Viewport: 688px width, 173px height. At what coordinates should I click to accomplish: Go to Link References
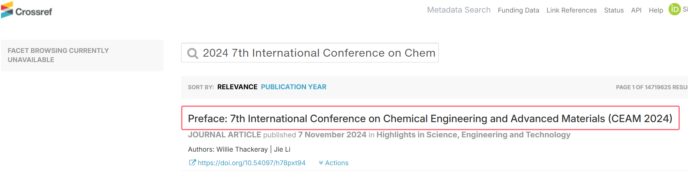[x=572, y=11]
